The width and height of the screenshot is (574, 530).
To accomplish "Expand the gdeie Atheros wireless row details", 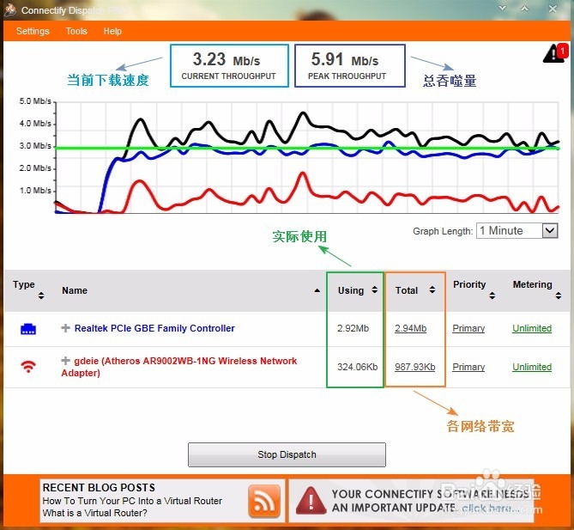I will click(x=65, y=361).
